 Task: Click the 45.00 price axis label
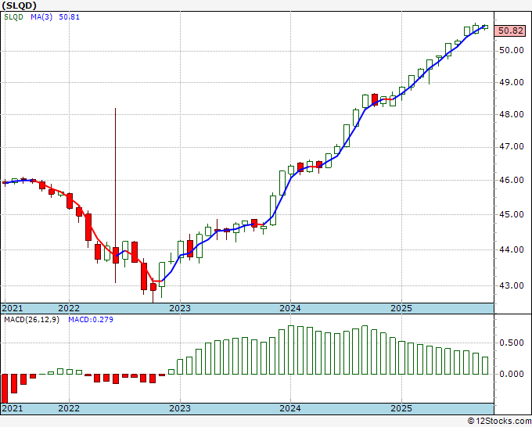(511, 214)
